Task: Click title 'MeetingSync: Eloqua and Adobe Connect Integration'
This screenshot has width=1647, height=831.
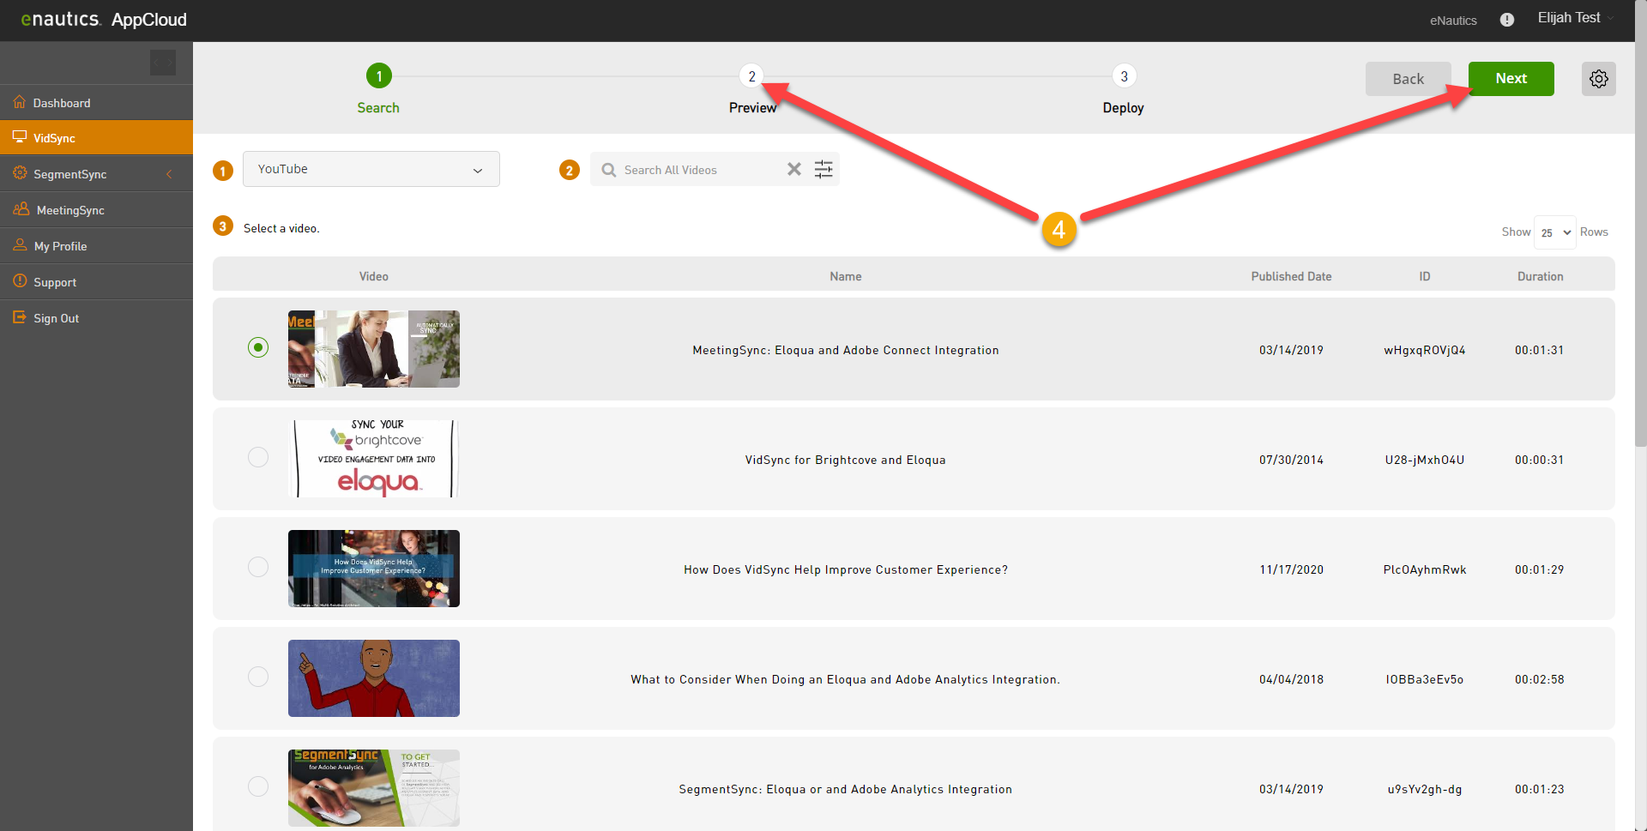Action: tap(846, 350)
